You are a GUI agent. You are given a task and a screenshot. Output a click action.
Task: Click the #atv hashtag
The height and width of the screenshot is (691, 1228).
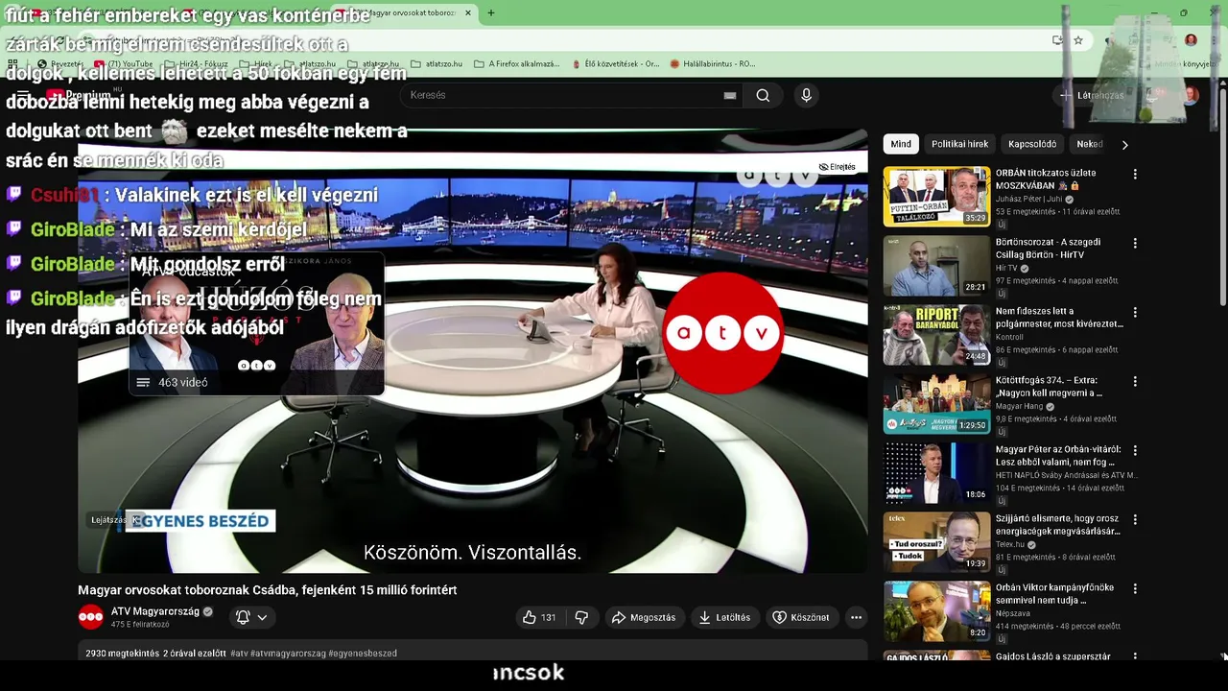tap(239, 654)
